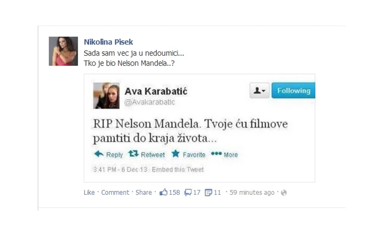This screenshot has width=378, height=249.
Task: Open the user actions dropdown
Action: coord(259,90)
